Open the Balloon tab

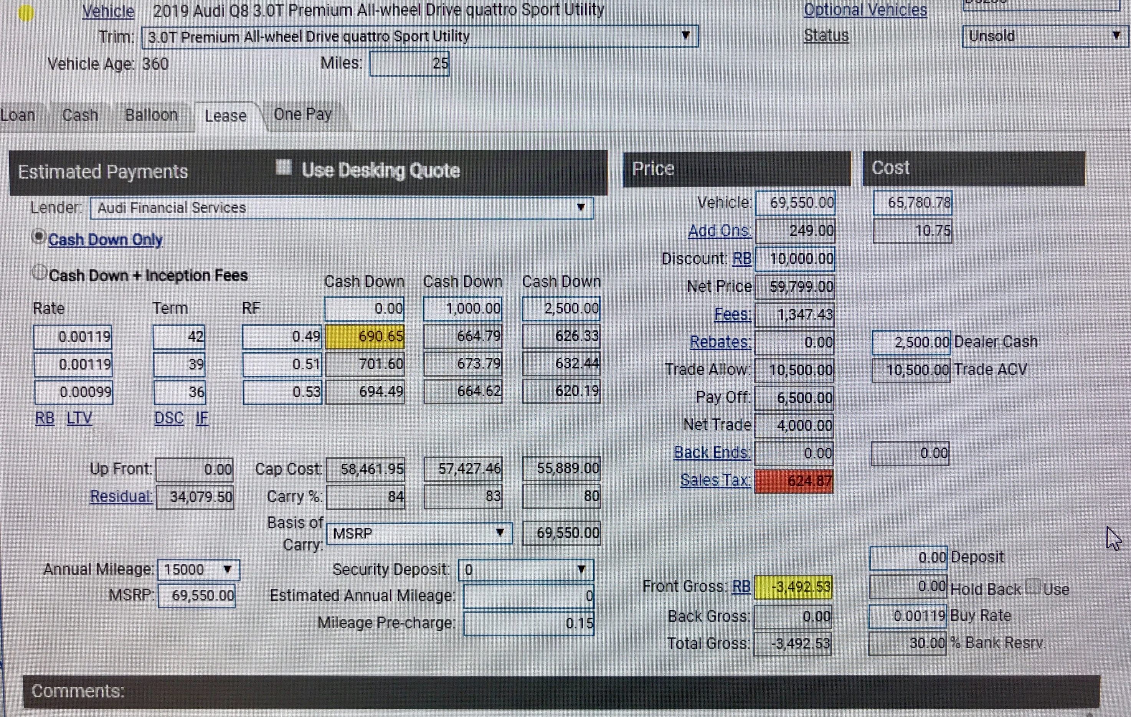point(151,115)
